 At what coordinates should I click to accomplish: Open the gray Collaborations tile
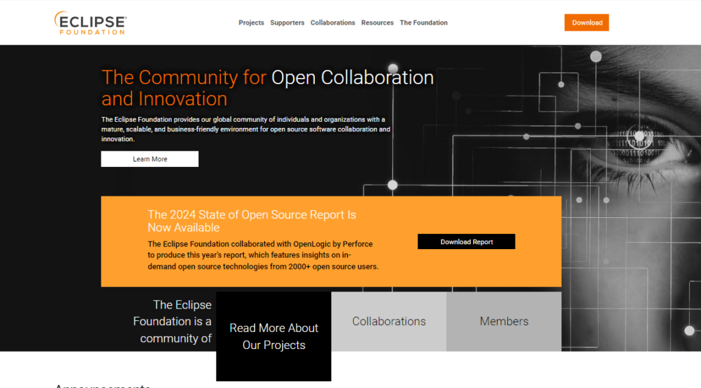tap(389, 322)
